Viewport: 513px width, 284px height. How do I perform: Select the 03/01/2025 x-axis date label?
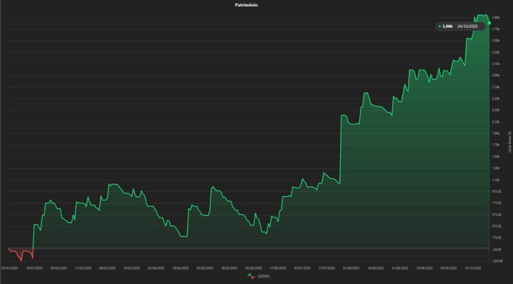coord(10,268)
